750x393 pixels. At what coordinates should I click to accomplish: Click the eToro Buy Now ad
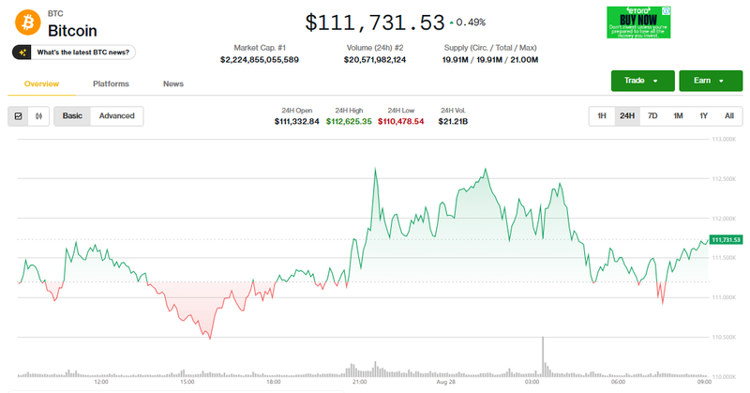tap(638, 23)
